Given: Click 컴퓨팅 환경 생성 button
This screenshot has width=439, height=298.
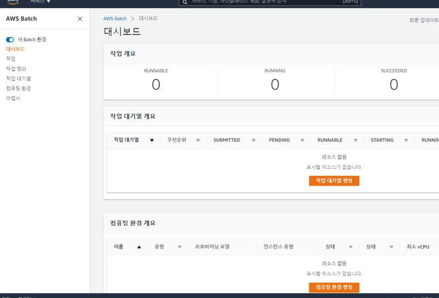Looking at the screenshot, I should pyautogui.click(x=334, y=287).
